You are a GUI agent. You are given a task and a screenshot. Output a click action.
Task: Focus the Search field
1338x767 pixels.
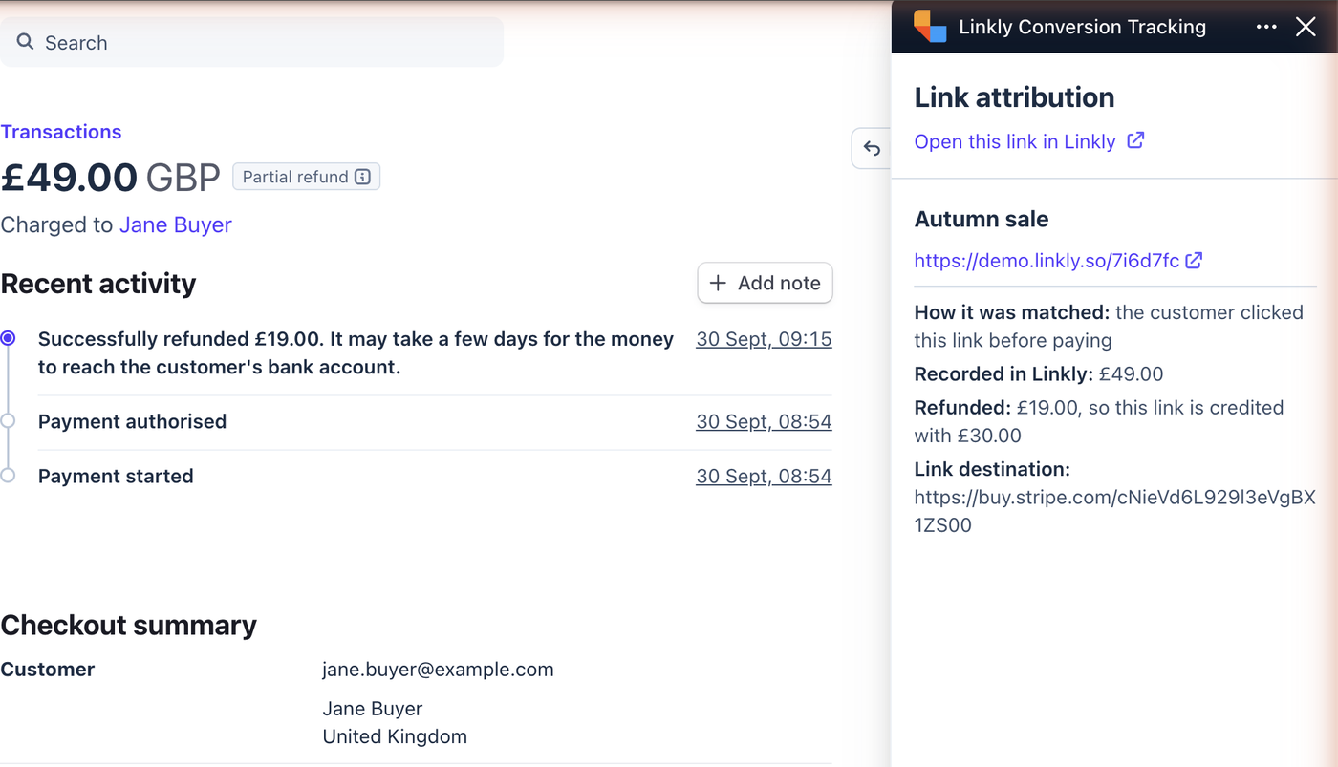tap(251, 42)
